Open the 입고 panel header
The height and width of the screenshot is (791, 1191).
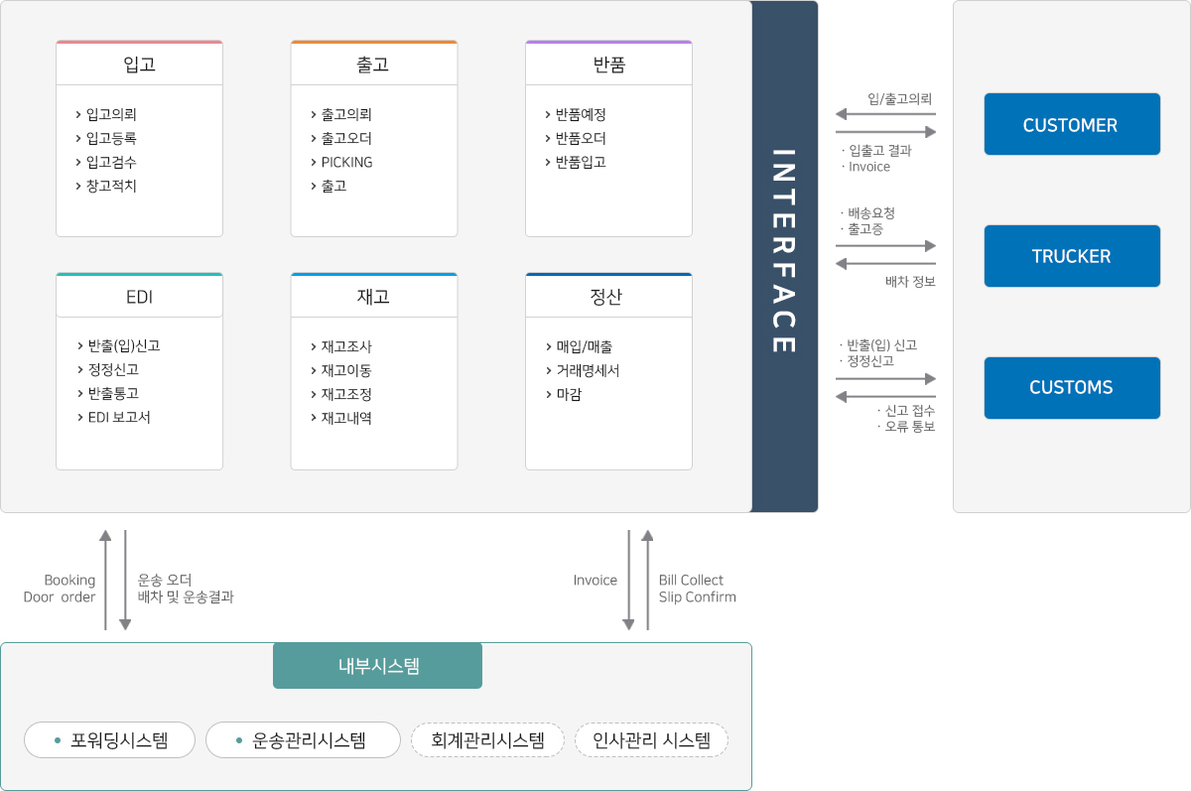139,65
